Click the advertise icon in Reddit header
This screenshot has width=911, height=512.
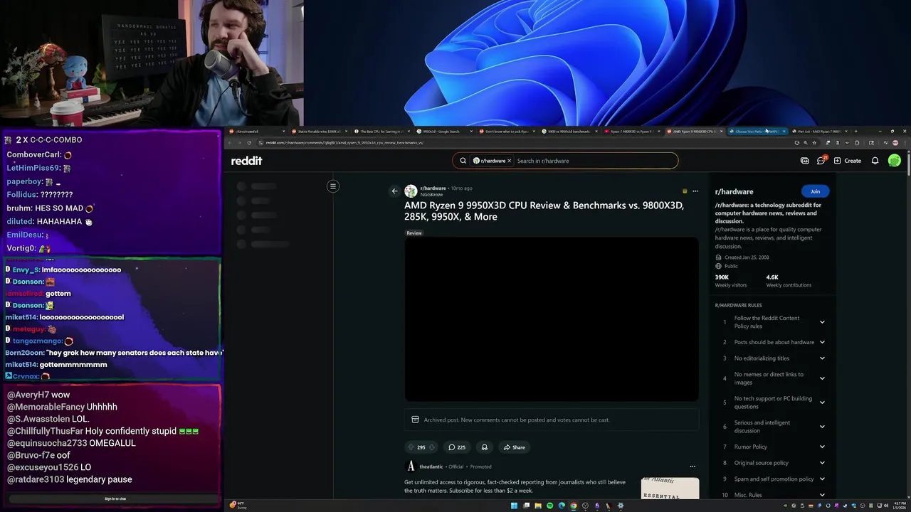pyautogui.click(x=805, y=161)
